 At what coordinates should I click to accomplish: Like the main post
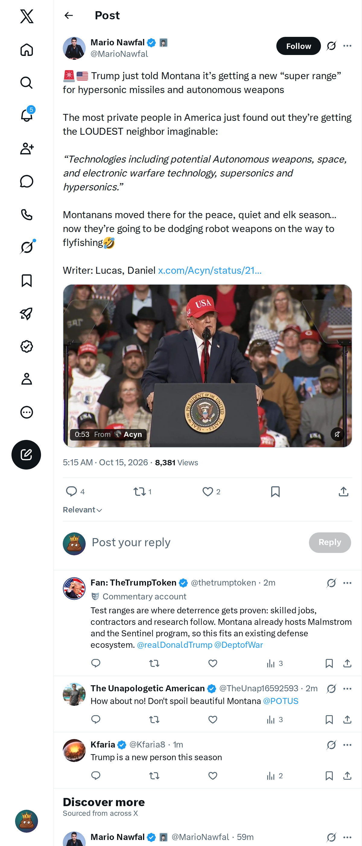coord(208,491)
